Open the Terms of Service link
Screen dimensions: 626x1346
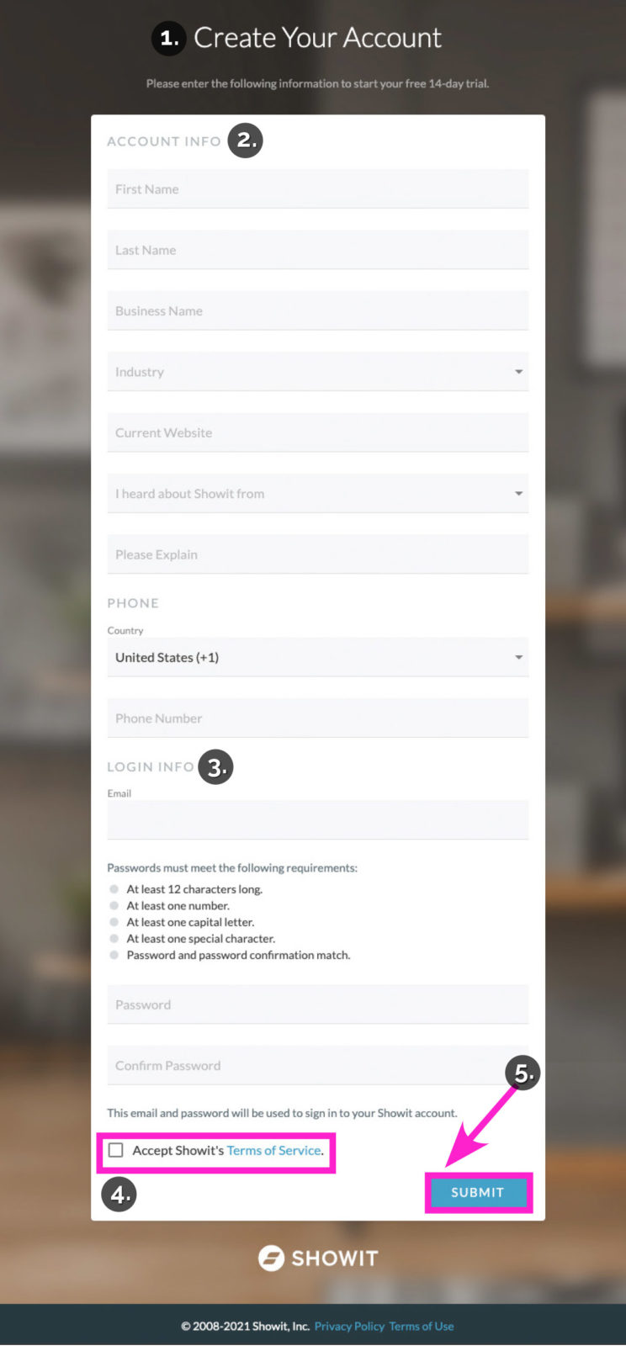273,1150
